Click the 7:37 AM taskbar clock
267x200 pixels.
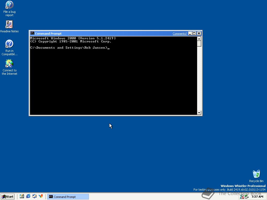(257, 197)
